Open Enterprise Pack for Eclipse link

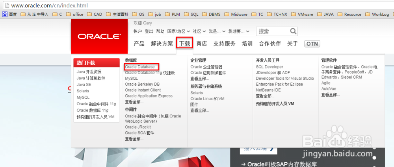pos(279,84)
